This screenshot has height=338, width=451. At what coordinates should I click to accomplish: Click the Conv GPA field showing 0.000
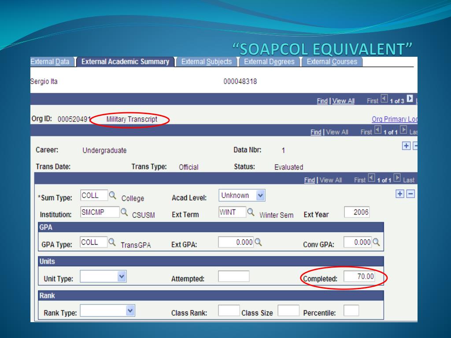tap(358, 242)
